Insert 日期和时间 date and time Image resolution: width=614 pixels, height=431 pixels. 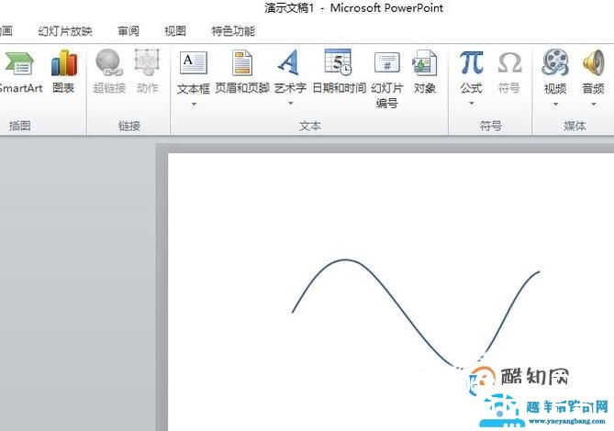(339, 61)
